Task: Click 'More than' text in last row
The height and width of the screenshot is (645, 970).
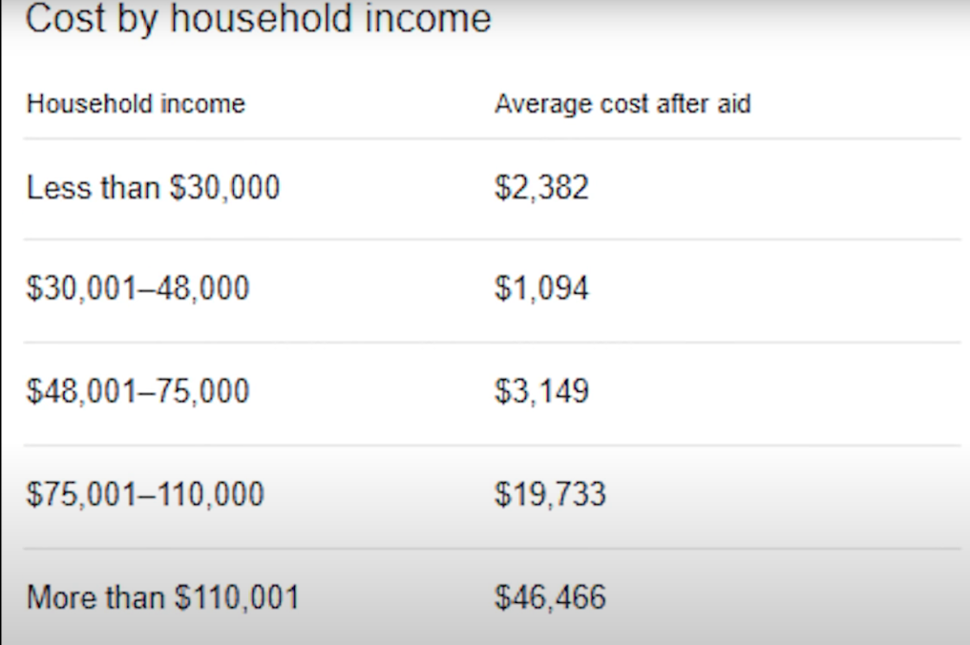Action: (x=95, y=597)
